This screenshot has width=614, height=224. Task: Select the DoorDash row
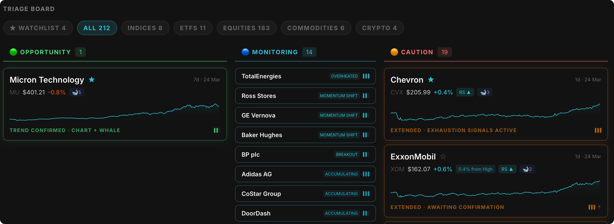coord(305,213)
